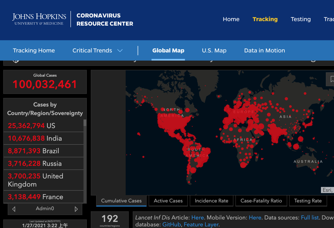The image size is (334, 228).
Task: Open the Feature Layer link
Action: pos(201,224)
